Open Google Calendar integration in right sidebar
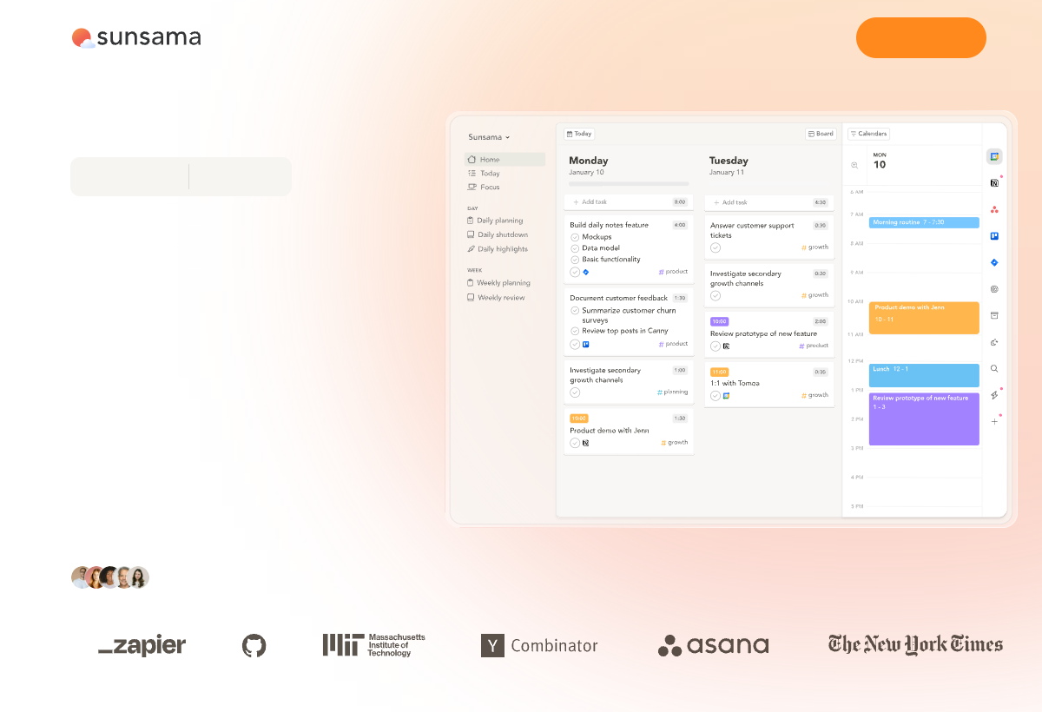 pyautogui.click(x=994, y=156)
